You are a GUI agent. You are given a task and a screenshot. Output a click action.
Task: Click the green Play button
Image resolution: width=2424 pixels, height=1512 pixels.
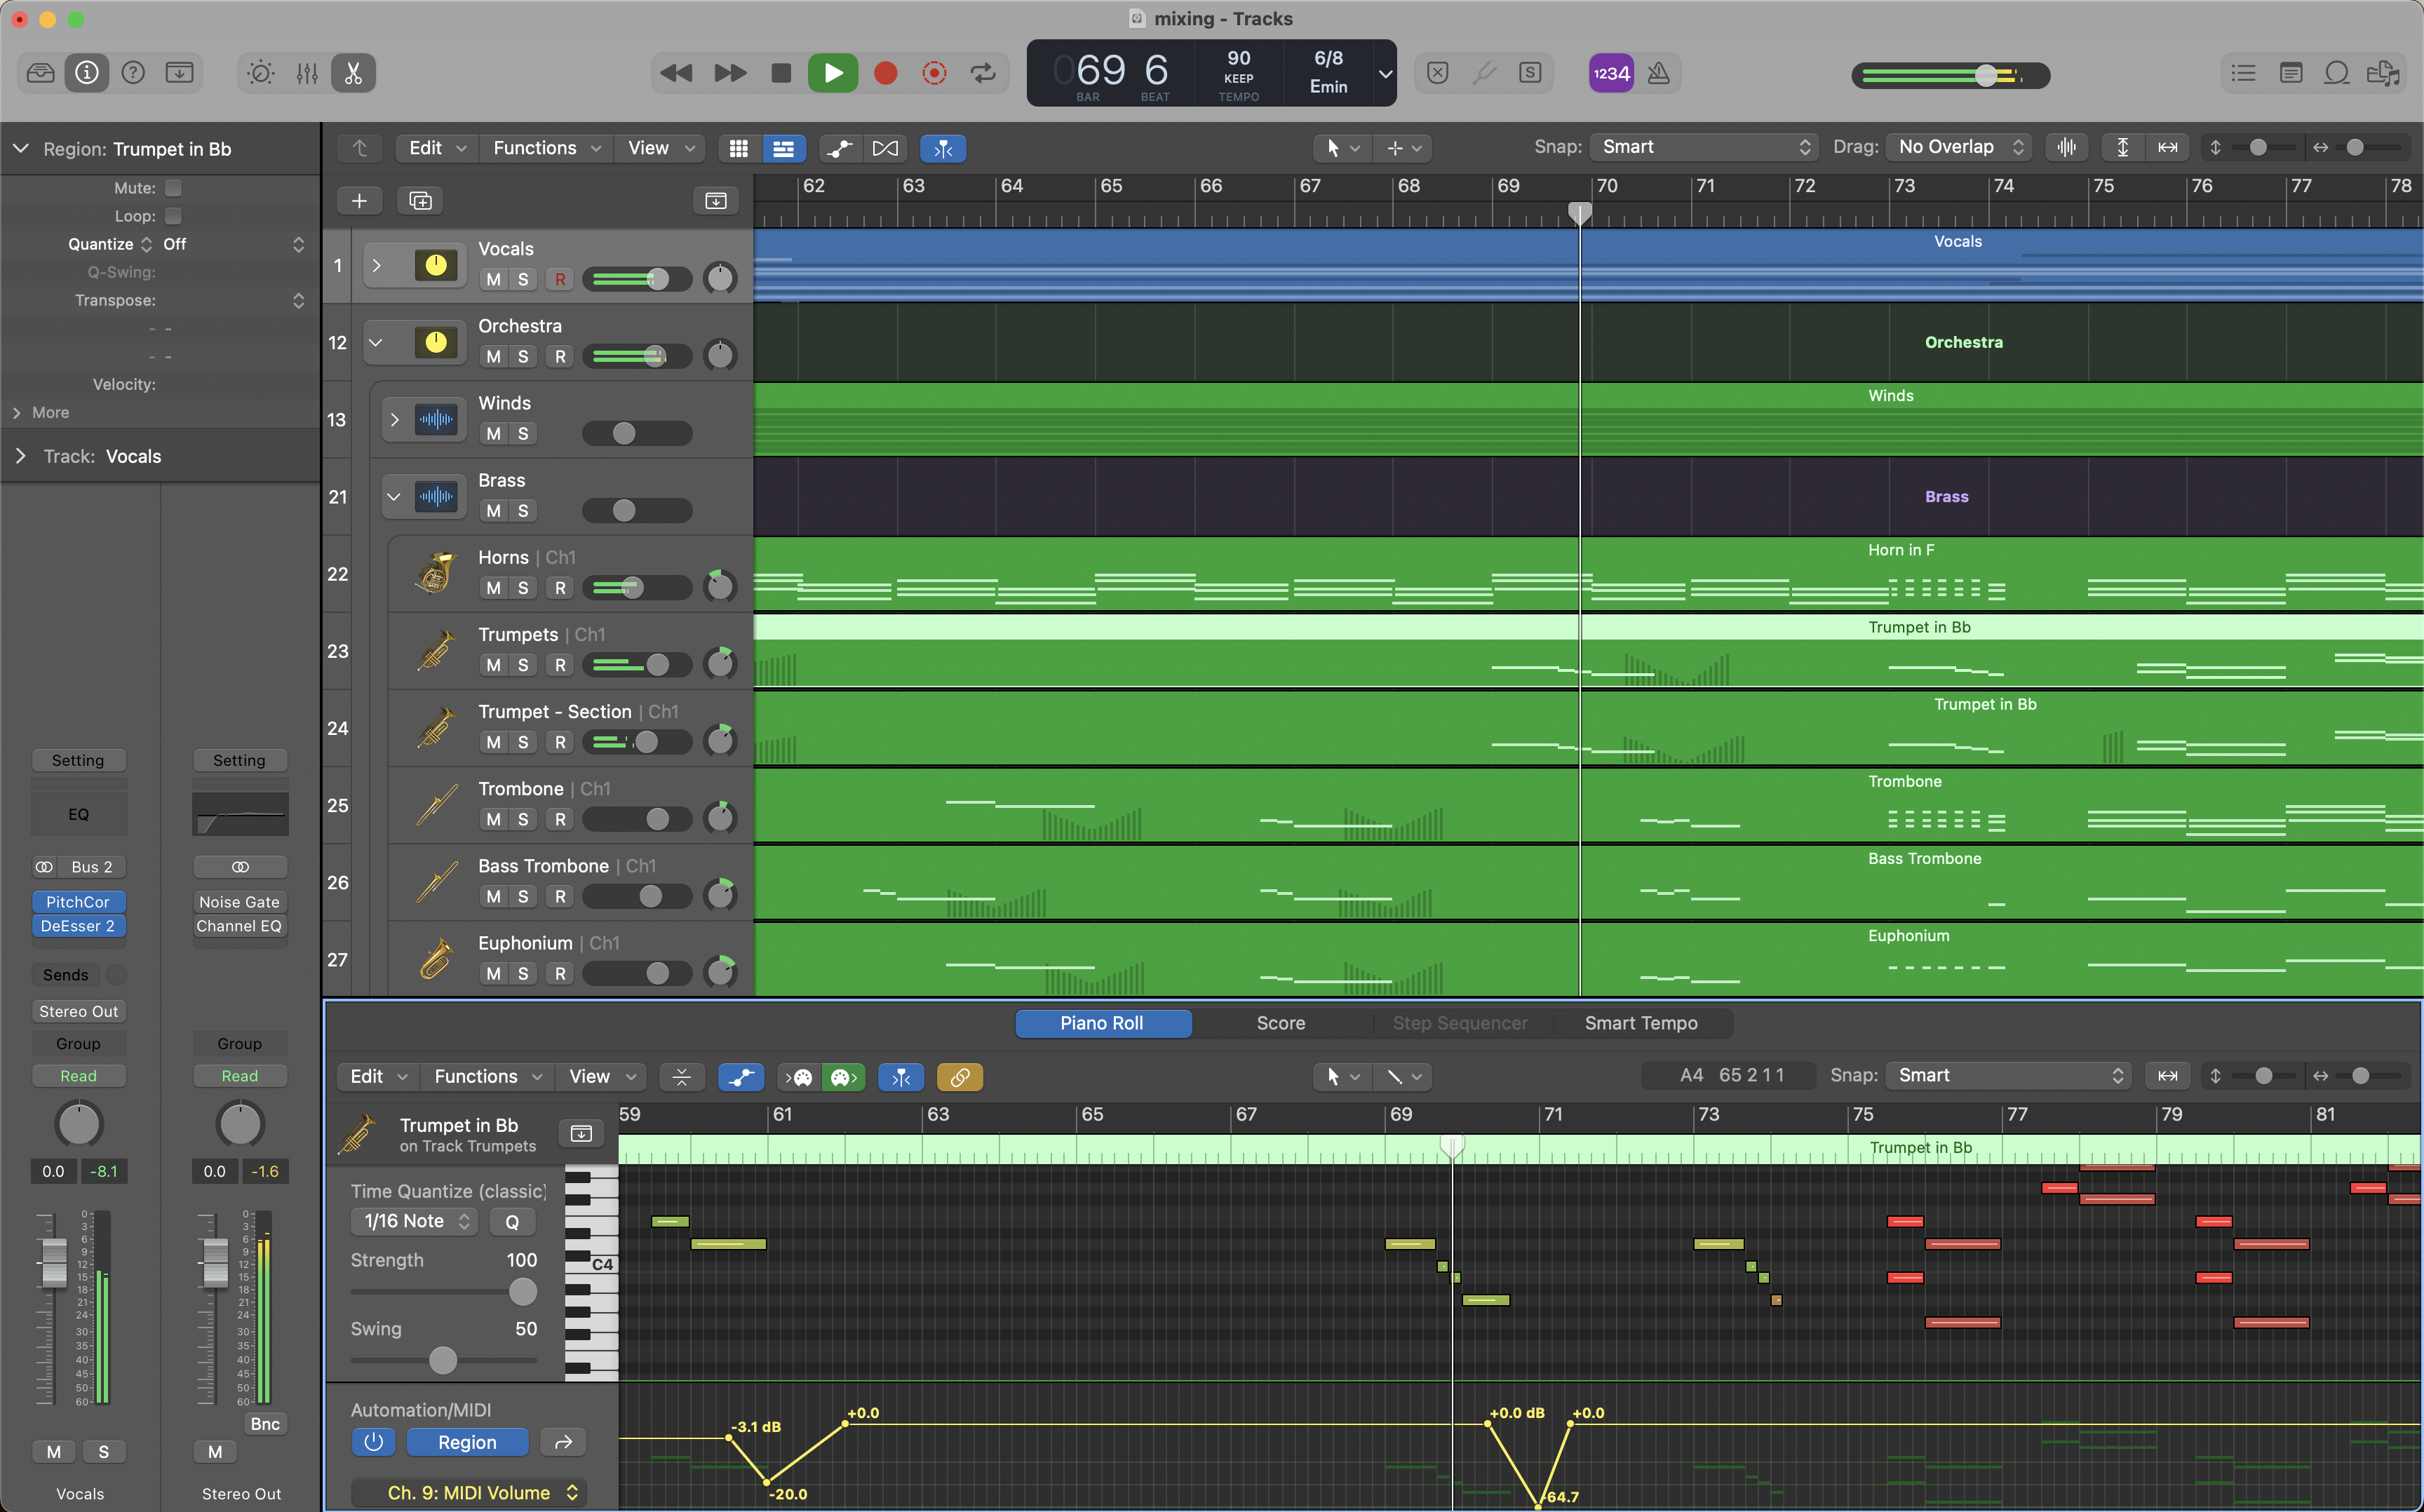tap(833, 73)
